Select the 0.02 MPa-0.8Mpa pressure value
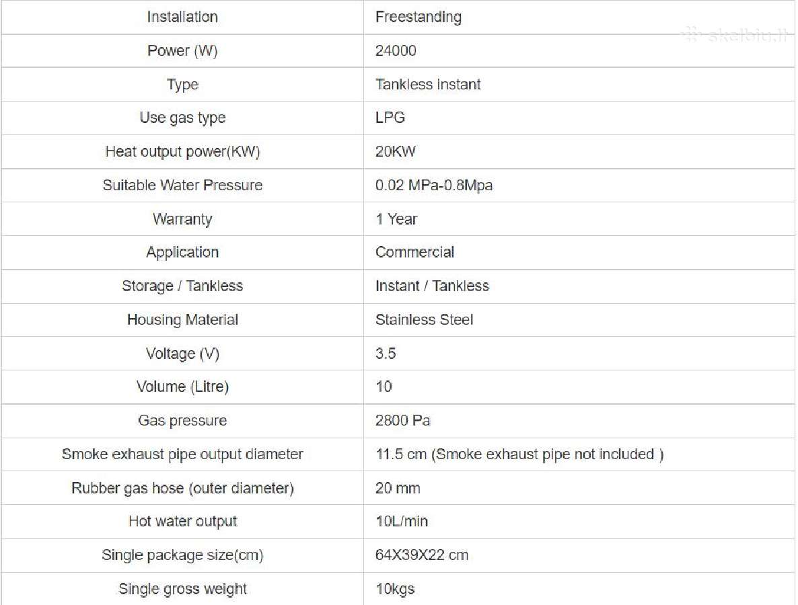Image resolution: width=798 pixels, height=605 pixels. tap(433, 185)
